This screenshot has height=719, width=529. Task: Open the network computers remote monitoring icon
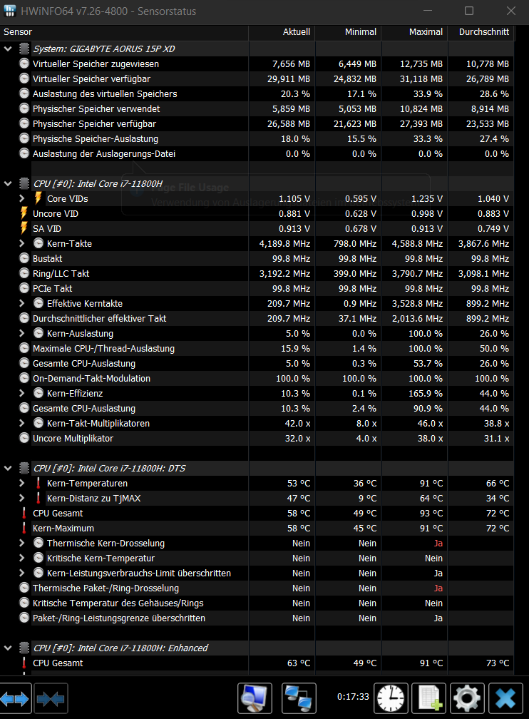(x=299, y=698)
